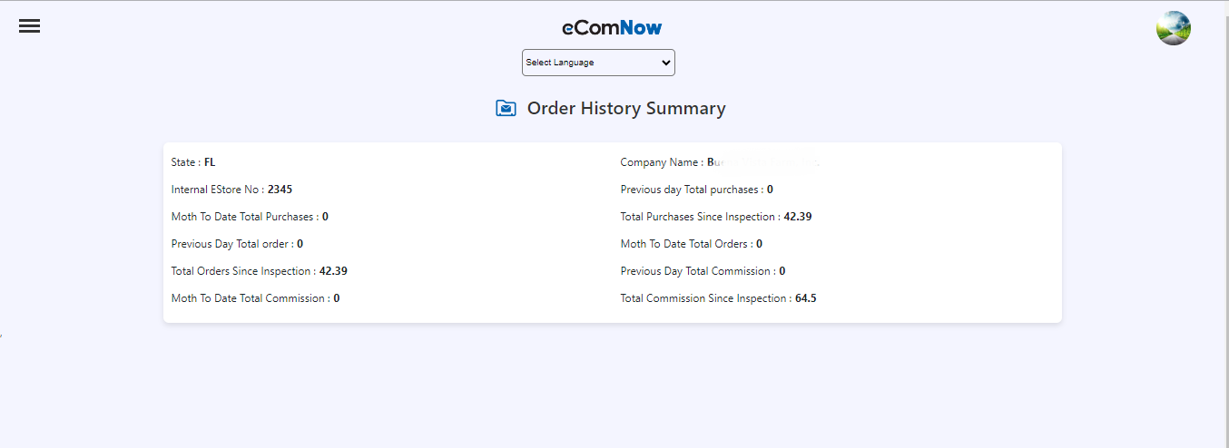
Task: Click the Moth To Date Total Commission line
Action: 255,298
